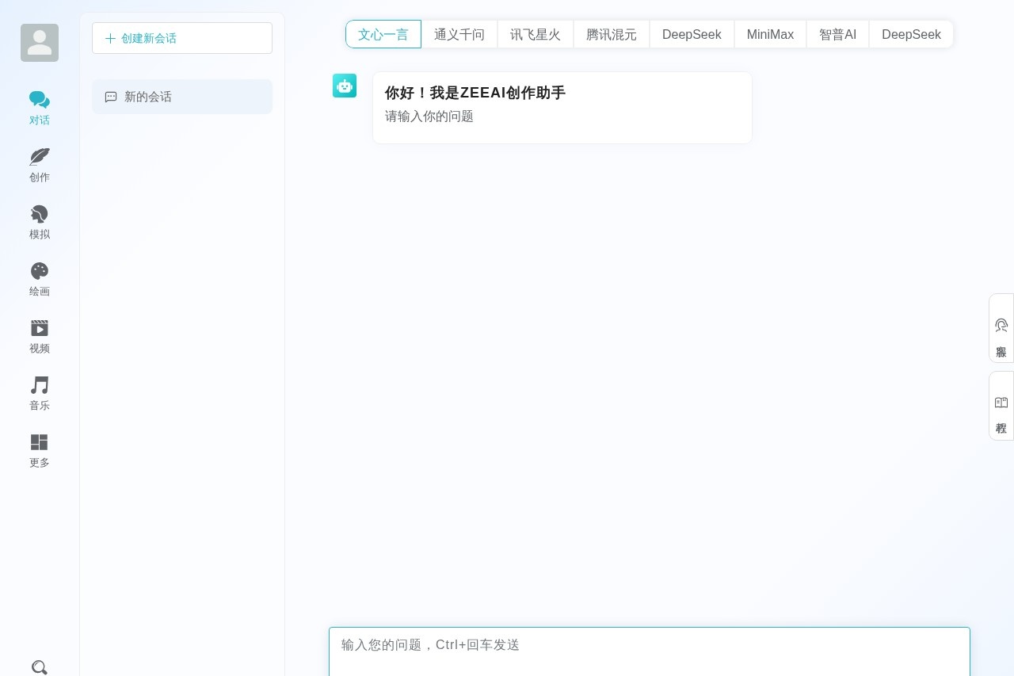Click the 请输入你的问题 message text

tap(429, 116)
